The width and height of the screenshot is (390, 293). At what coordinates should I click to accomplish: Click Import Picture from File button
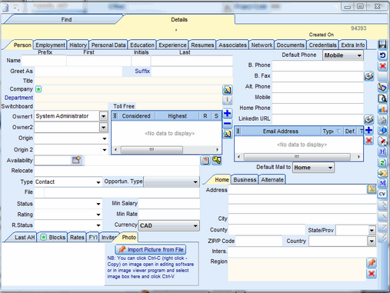[x=151, y=249]
